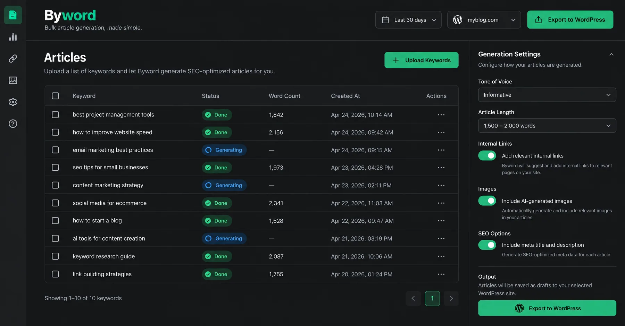Screen dimensions: 625x326
Task: Check the link building strategies row
Action: coord(55,274)
